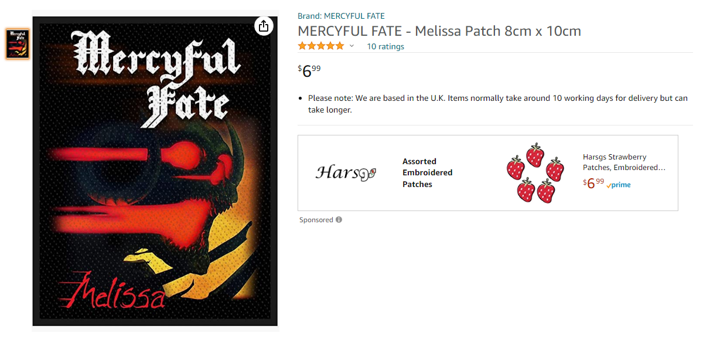Image resolution: width=710 pixels, height=360 pixels.
Task: Click the red Melissa text on patch
Action: pos(111,290)
